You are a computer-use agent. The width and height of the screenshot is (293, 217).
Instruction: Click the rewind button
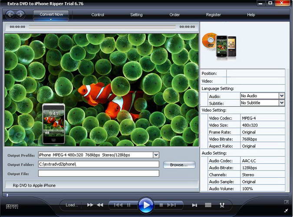100,205
